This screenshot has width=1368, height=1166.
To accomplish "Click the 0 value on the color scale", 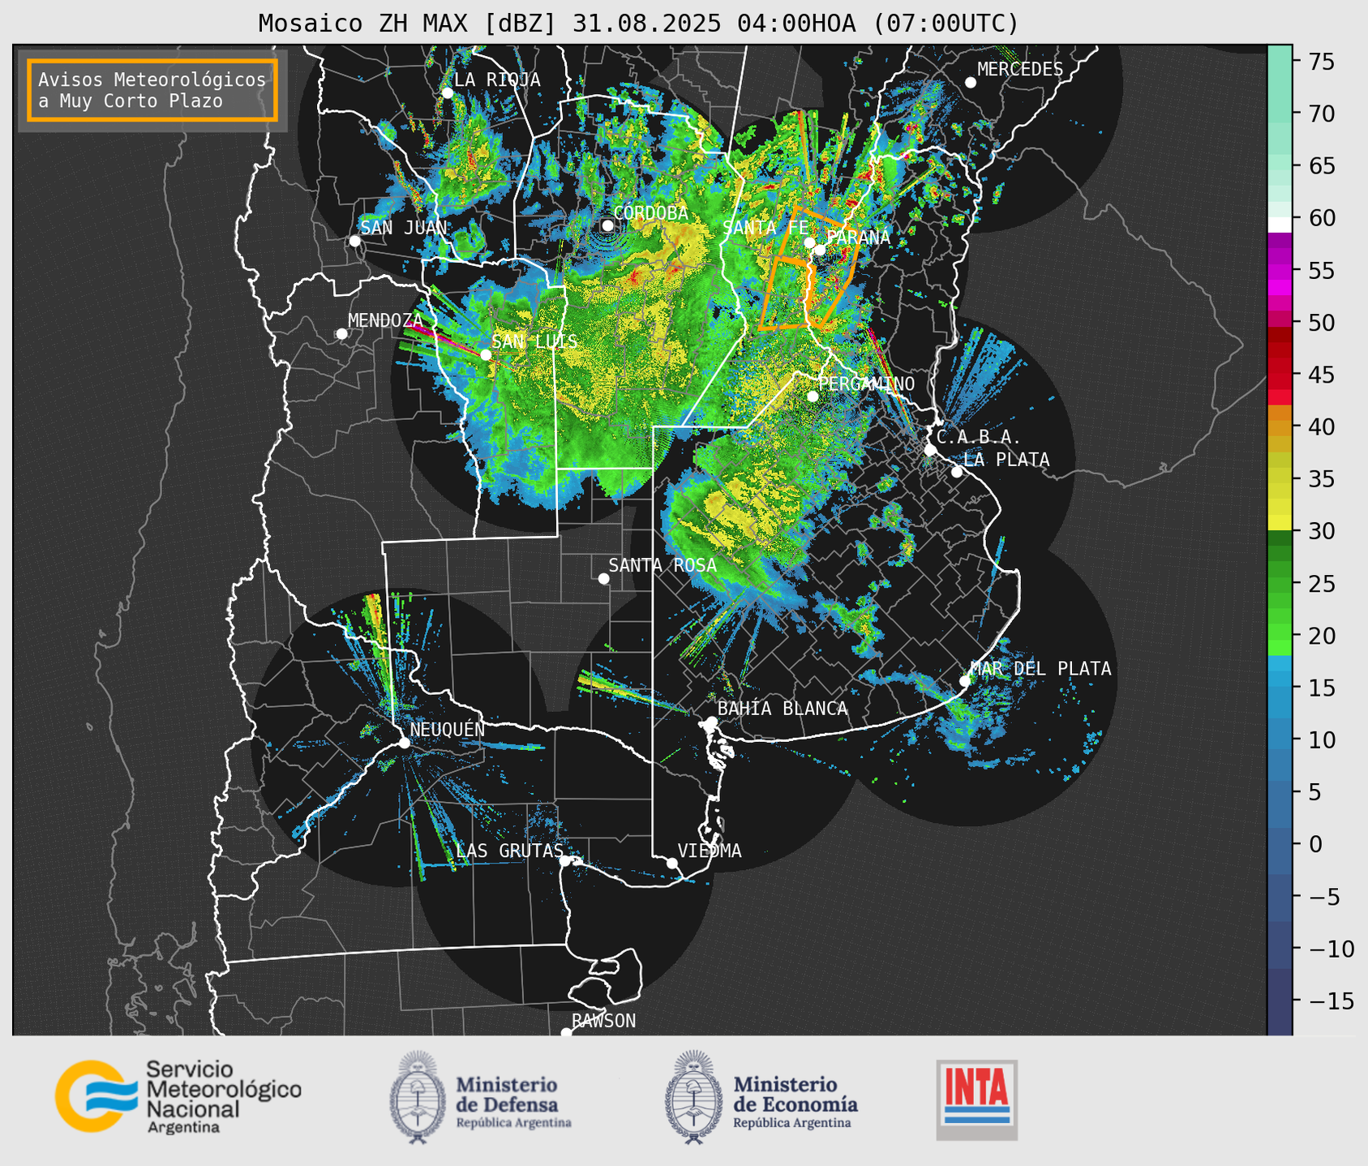I will (x=1314, y=844).
